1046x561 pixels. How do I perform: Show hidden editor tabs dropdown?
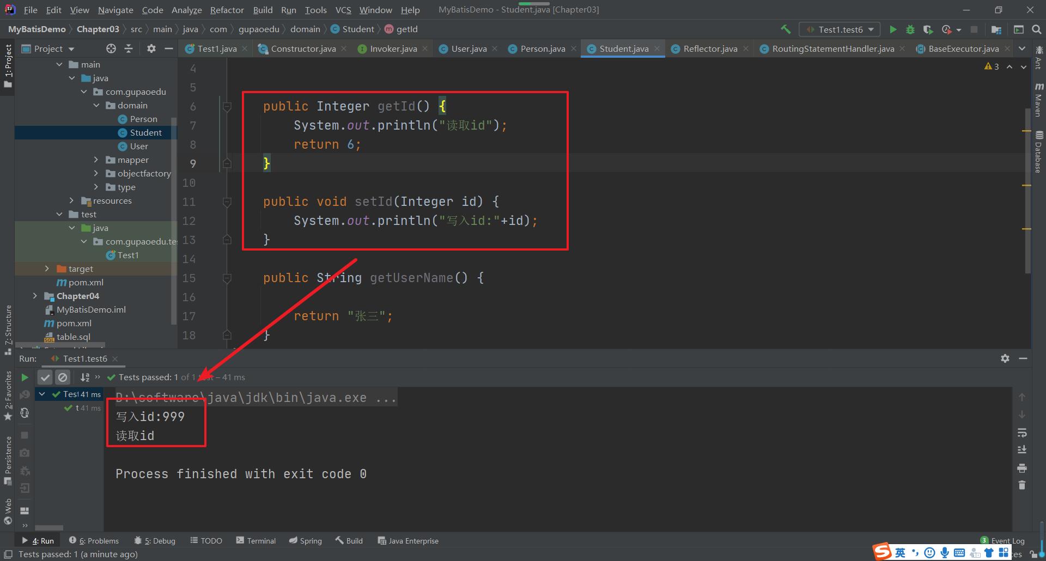tap(1022, 48)
